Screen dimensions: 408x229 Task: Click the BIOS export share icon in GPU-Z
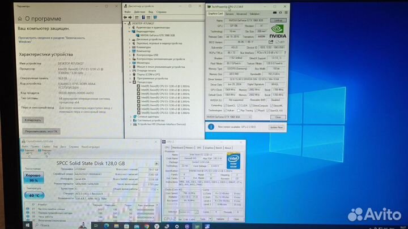tap(271, 42)
